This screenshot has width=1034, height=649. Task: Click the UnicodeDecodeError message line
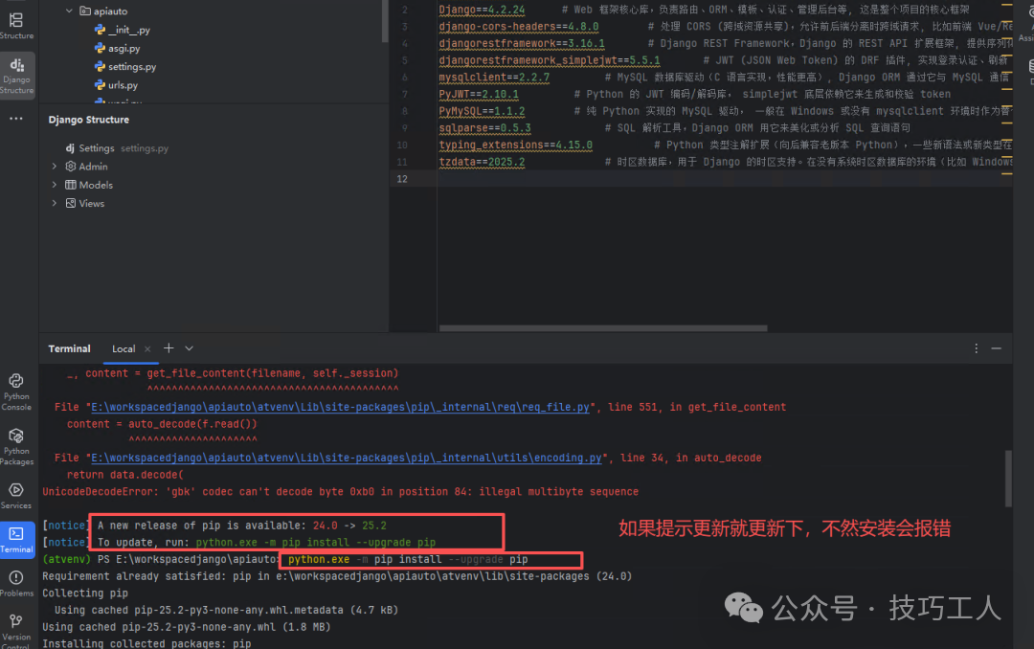(x=340, y=492)
